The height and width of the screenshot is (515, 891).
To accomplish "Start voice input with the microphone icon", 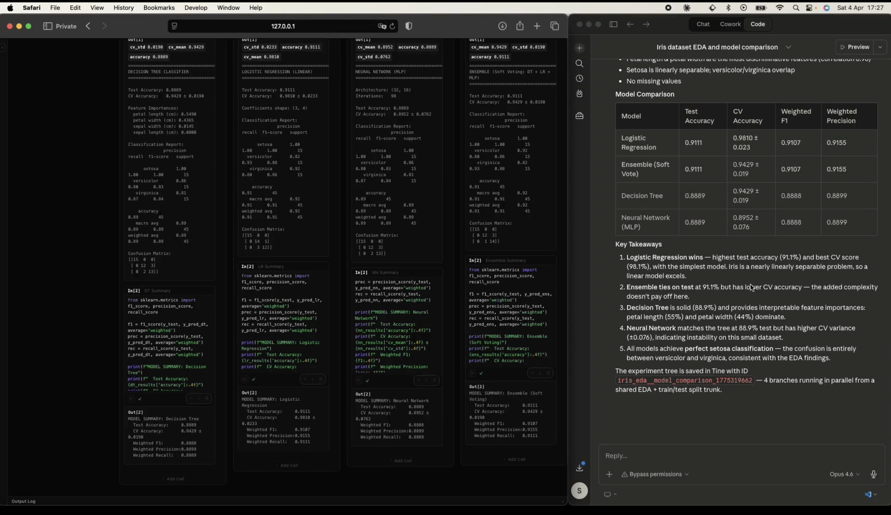I will click(x=873, y=474).
